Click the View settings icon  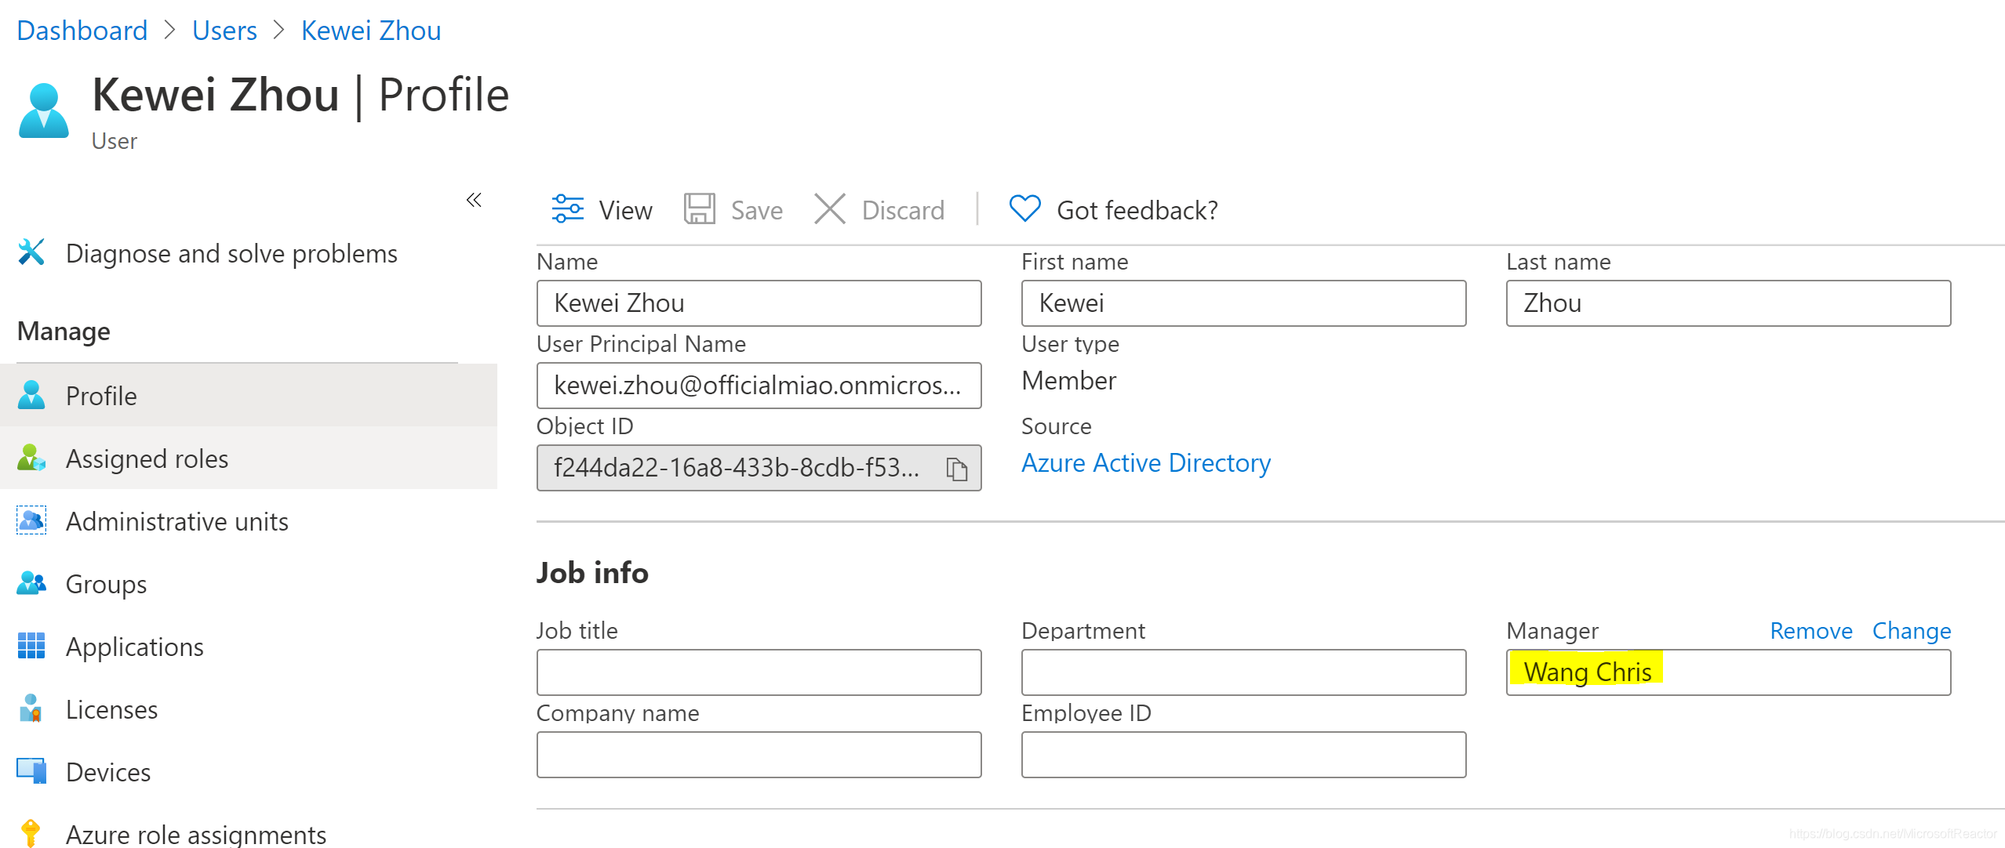coord(567,209)
